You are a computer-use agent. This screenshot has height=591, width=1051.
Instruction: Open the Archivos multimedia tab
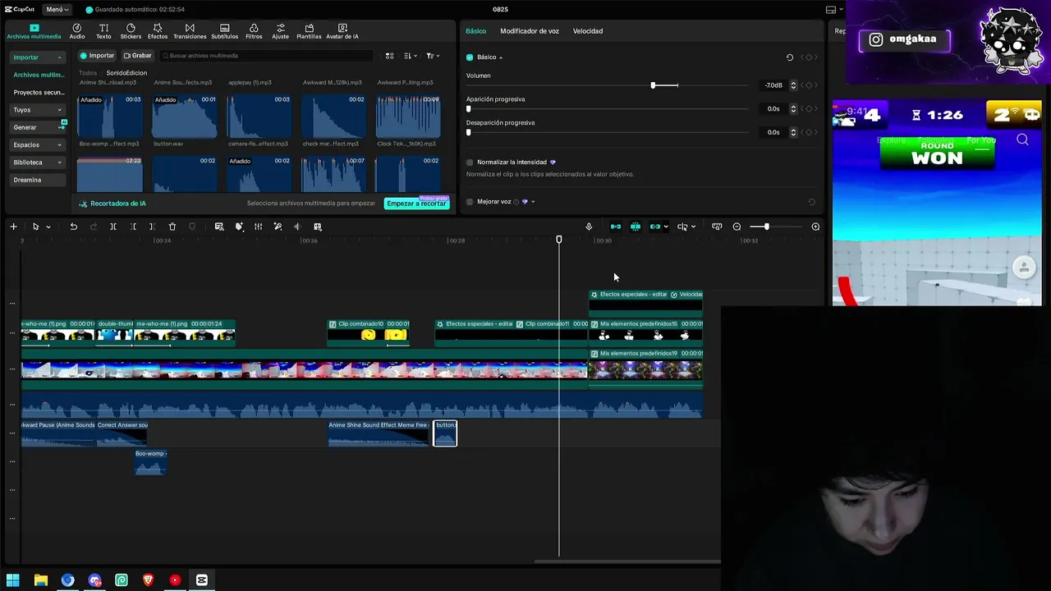34,31
